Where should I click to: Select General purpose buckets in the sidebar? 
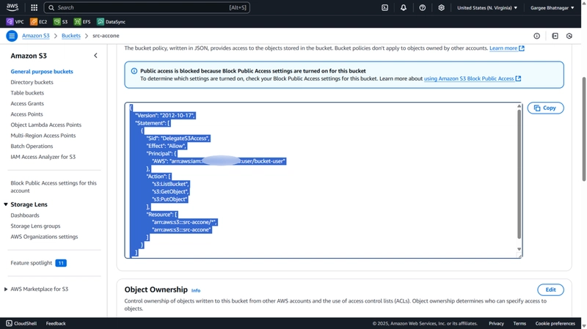pos(42,71)
